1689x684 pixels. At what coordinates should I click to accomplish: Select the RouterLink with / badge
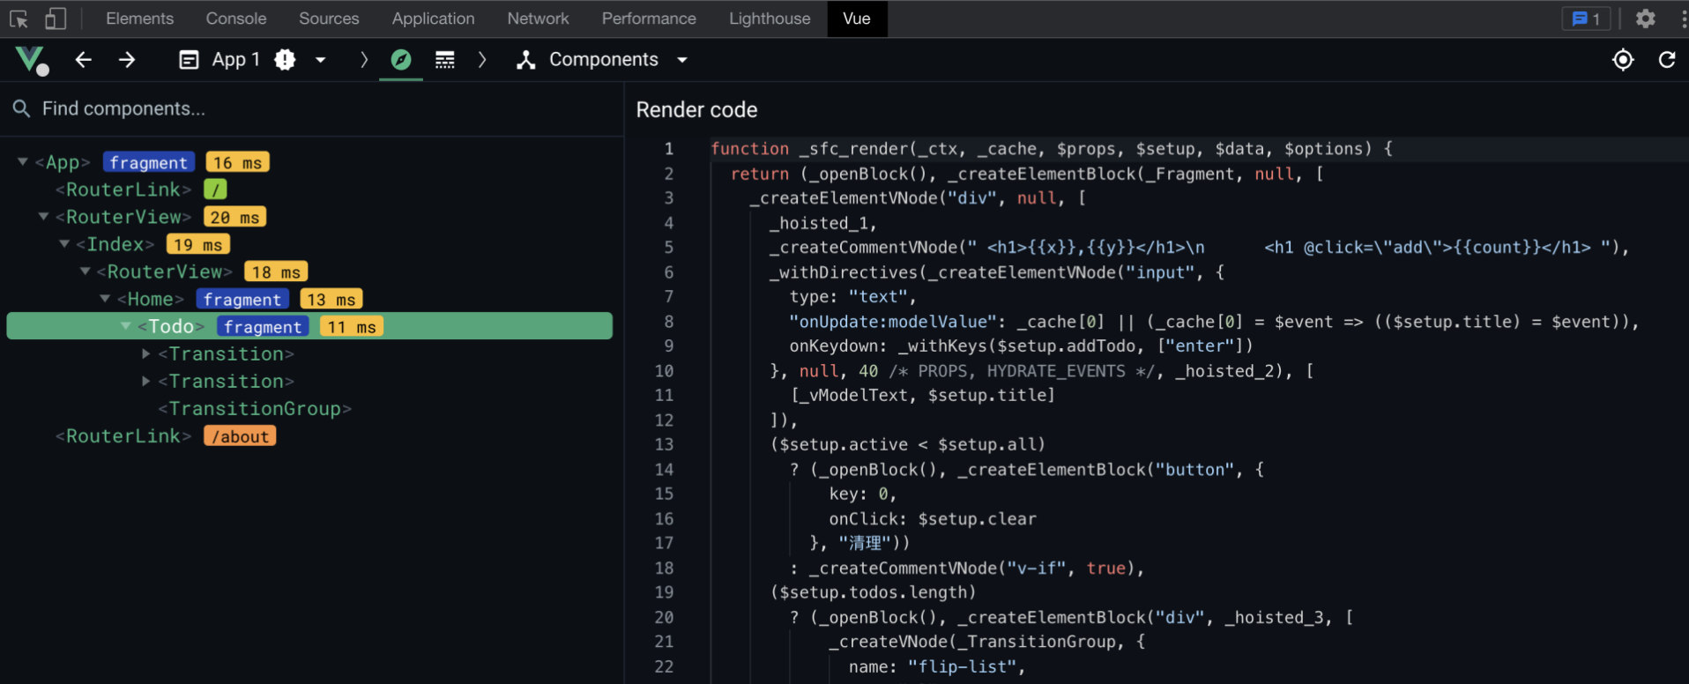pos(123,190)
